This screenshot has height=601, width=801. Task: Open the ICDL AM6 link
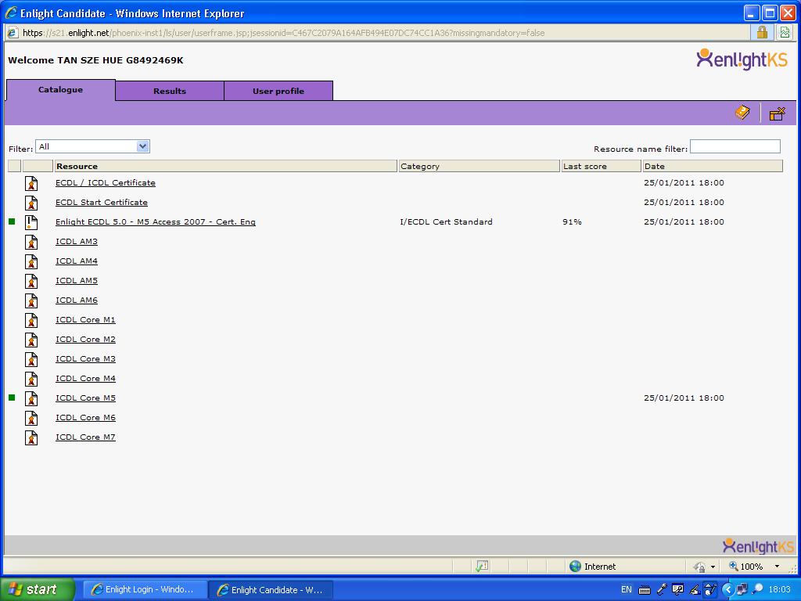tap(76, 300)
